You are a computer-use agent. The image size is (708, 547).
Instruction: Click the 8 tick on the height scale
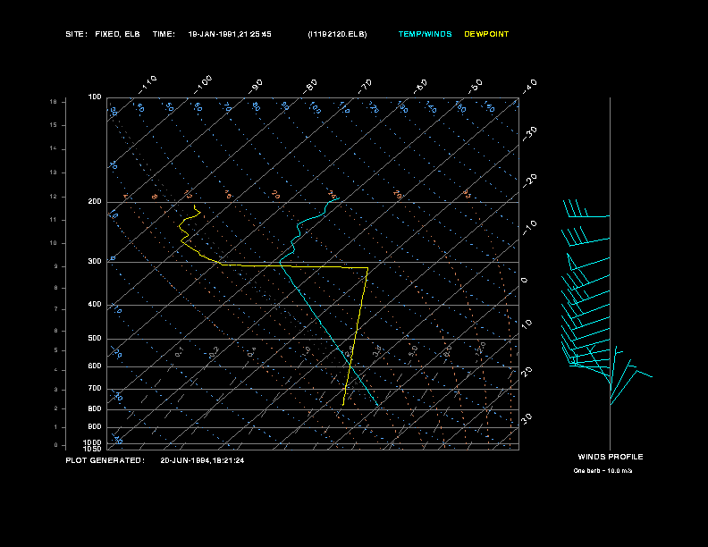click(56, 288)
